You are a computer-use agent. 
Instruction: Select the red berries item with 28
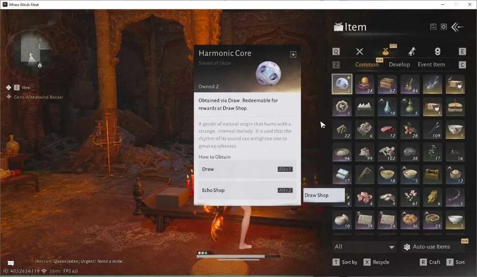410,129
